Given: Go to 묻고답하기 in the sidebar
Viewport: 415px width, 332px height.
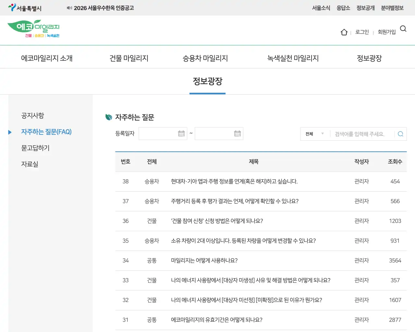Looking at the screenshot, I should [x=35, y=148].
